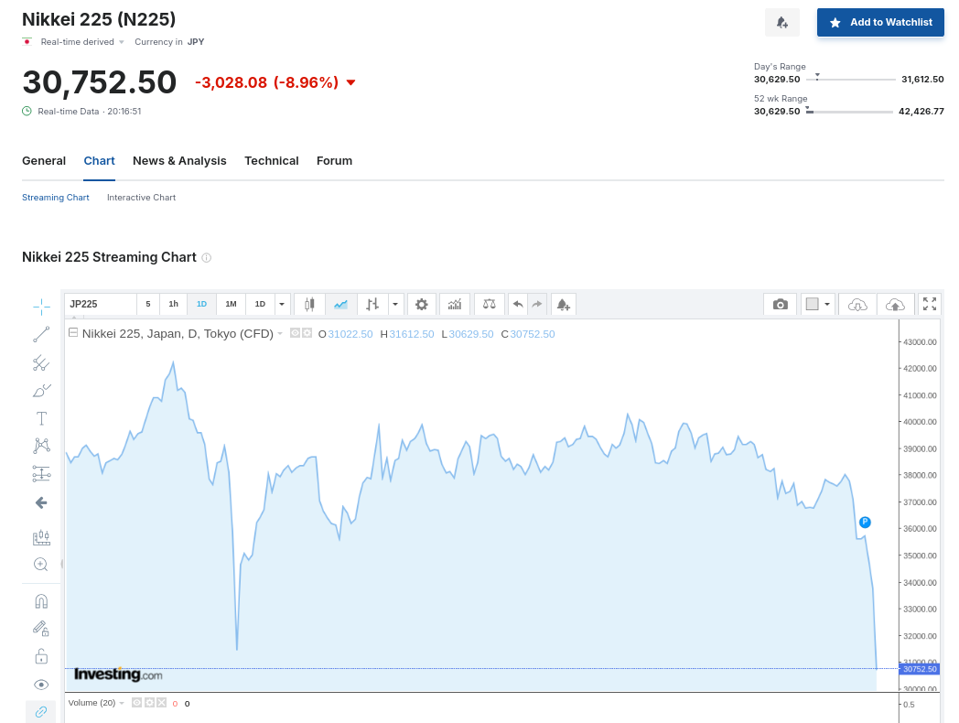959x723 pixels.
Task: Toggle Nikkei 225 series visibility eye
Action: click(295, 333)
